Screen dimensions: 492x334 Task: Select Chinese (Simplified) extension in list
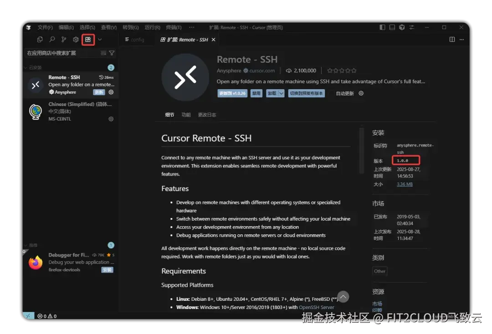(71, 111)
